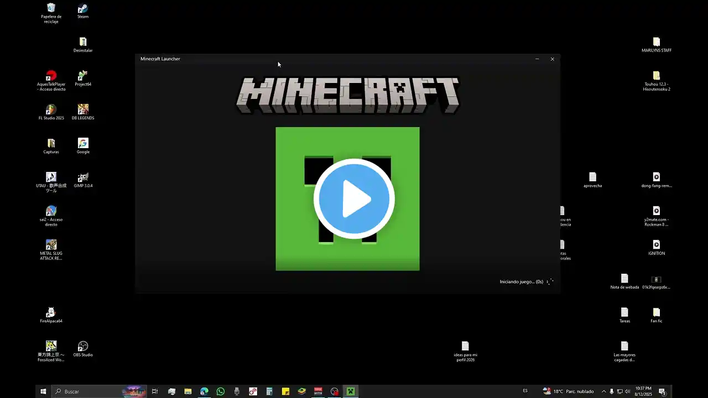Select the FireAlpaca64 desktop icon

coord(51,315)
